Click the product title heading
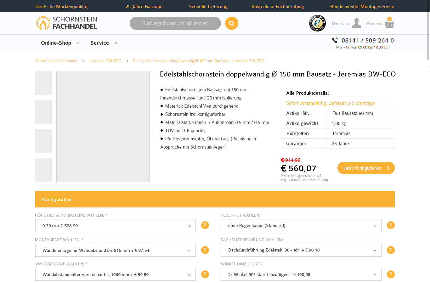 (x=278, y=74)
